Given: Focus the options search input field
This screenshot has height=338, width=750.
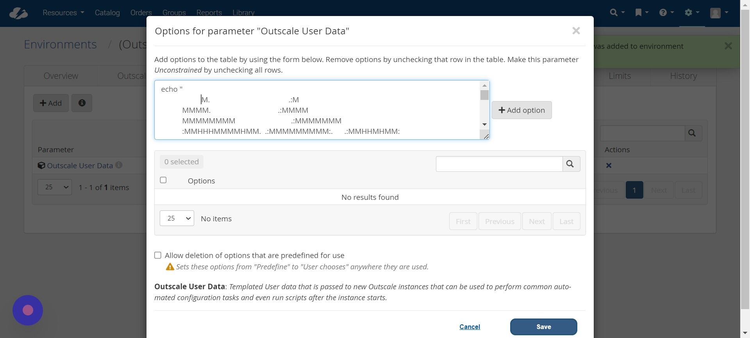Looking at the screenshot, I should click(x=499, y=164).
